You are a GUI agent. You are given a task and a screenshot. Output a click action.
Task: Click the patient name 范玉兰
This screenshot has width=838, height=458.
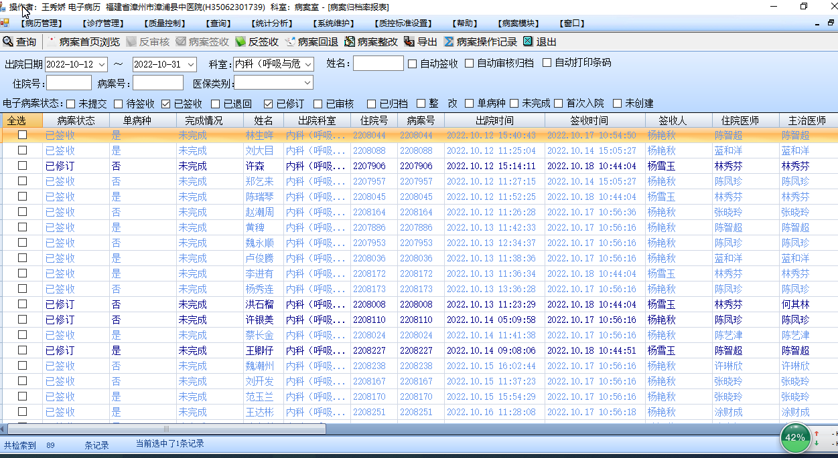(x=259, y=396)
